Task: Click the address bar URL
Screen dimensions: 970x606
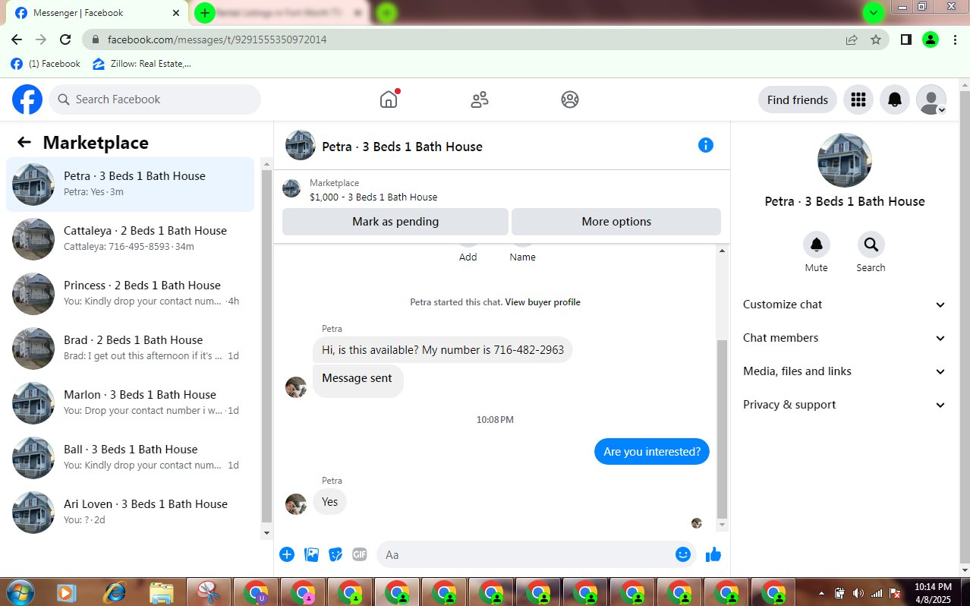Action: pyautogui.click(x=217, y=39)
